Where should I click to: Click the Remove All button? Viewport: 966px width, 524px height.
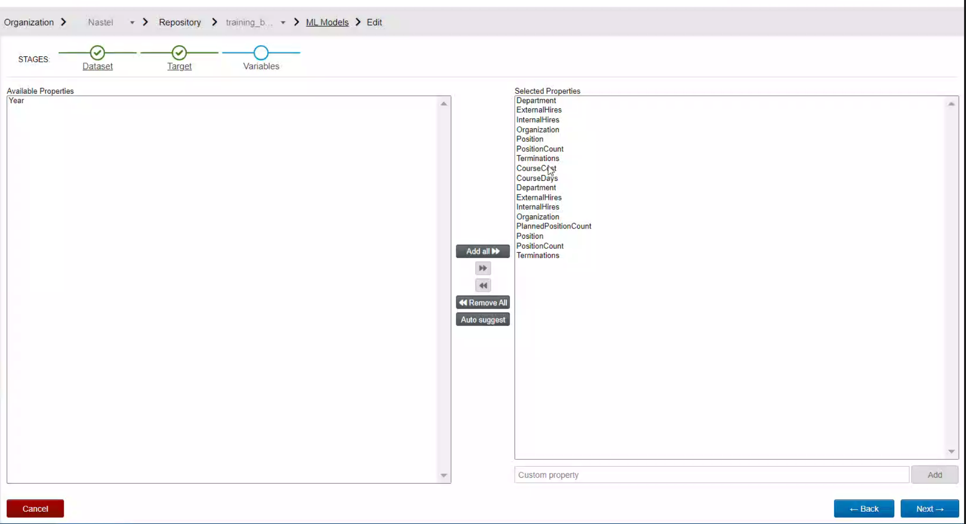482,302
